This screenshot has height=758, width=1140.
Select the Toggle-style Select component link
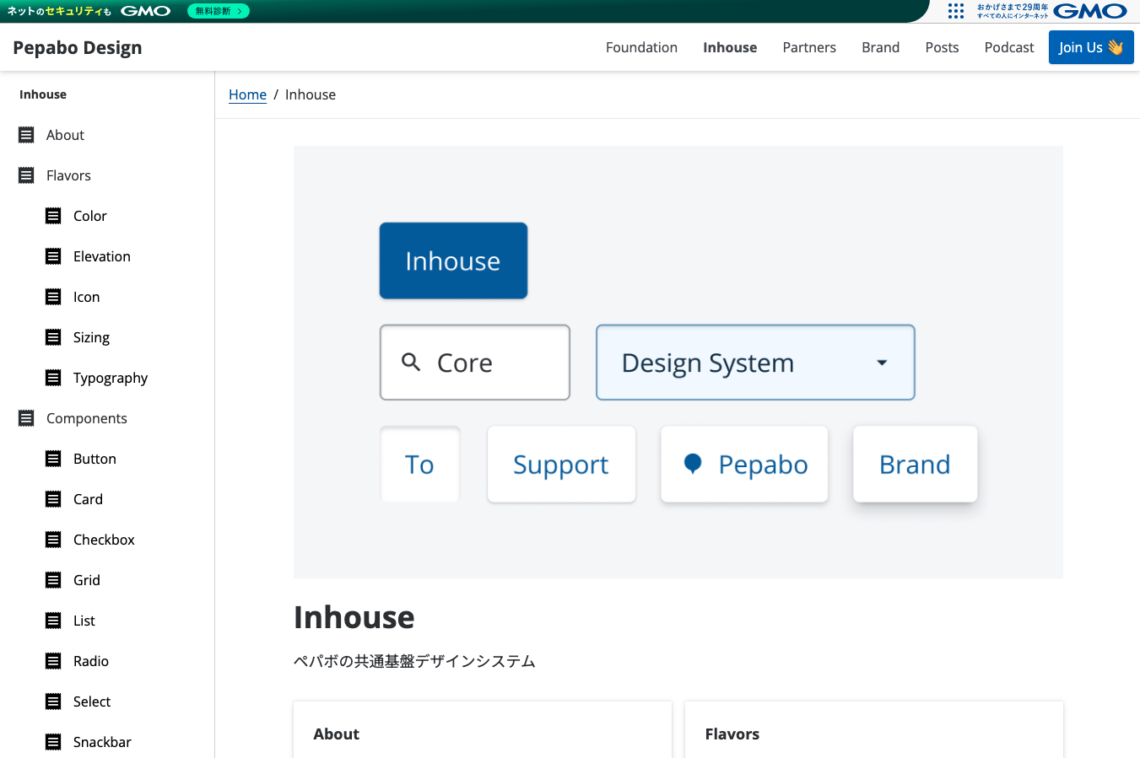(x=91, y=702)
